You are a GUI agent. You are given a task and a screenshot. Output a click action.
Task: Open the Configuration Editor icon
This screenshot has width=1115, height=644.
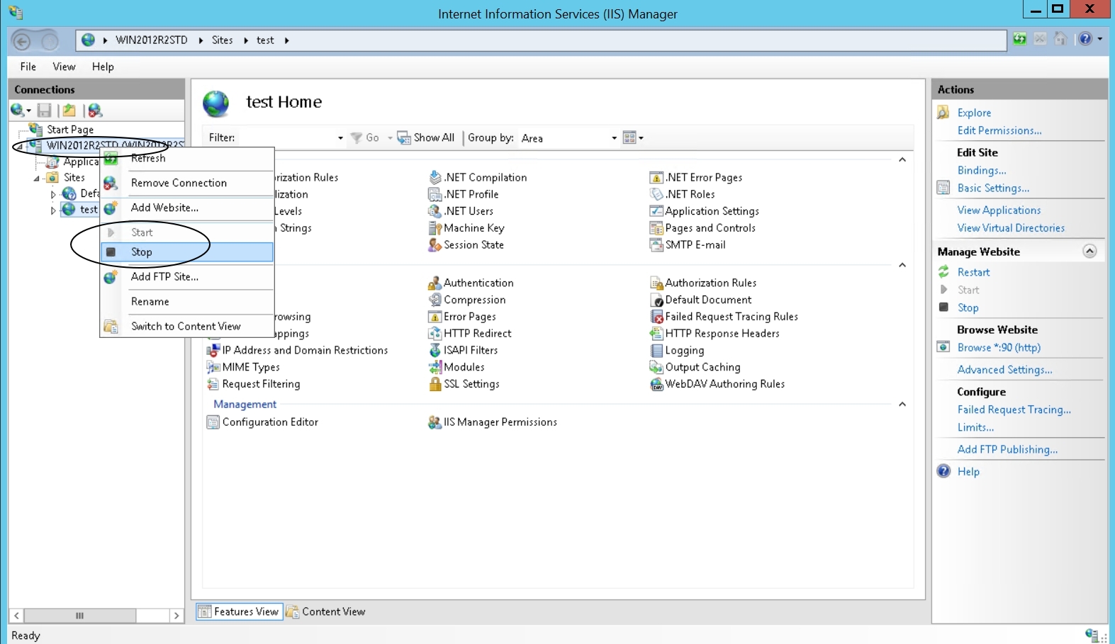click(213, 422)
